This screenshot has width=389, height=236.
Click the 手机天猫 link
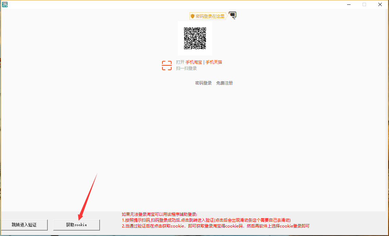click(x=214, y=62)
